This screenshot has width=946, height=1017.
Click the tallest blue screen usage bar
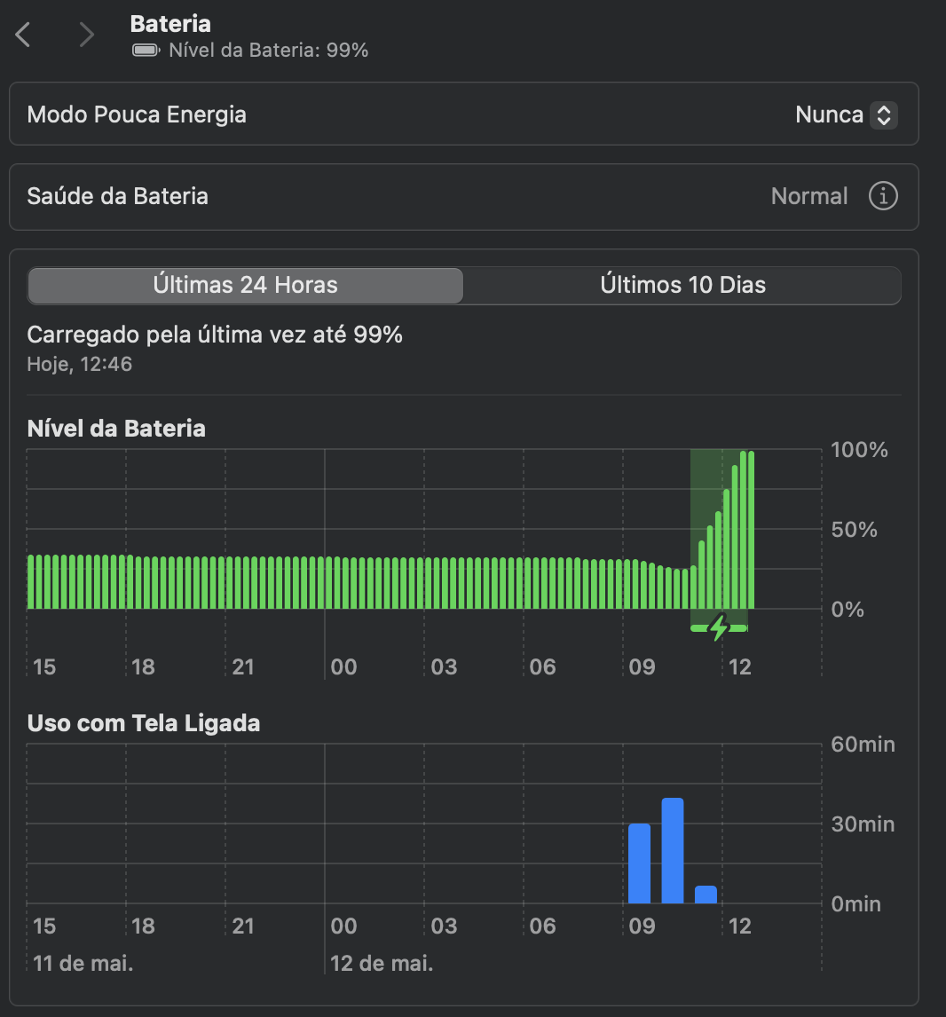[673, 850]
